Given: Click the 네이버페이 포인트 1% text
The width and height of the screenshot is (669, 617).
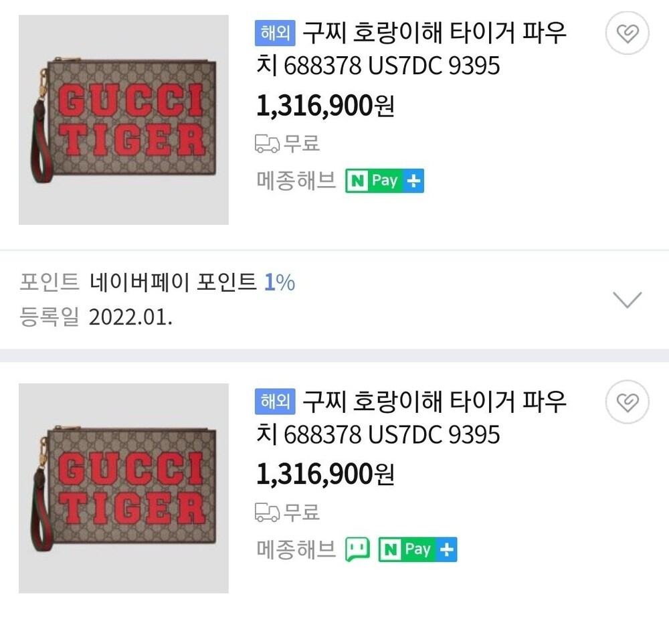Looking at the screenshot, I should pyautogui.click(x=192, y=283).
